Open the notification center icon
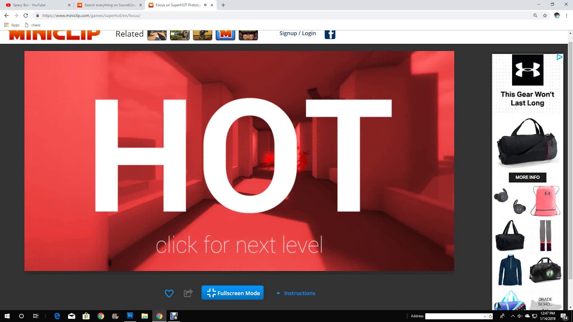The image size is (573, 322). (564, 316)
